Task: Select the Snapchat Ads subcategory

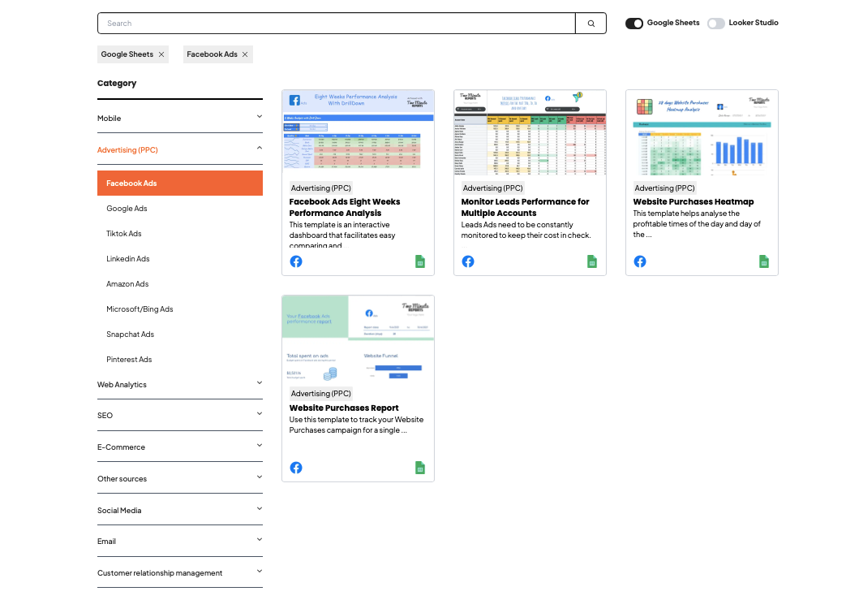Action: coord(130,335)
